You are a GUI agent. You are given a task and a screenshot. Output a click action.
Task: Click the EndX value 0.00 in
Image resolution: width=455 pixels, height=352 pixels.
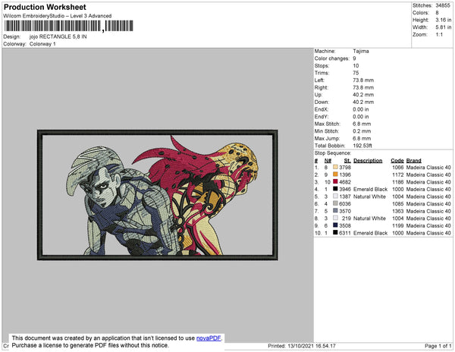pos(361,109)
